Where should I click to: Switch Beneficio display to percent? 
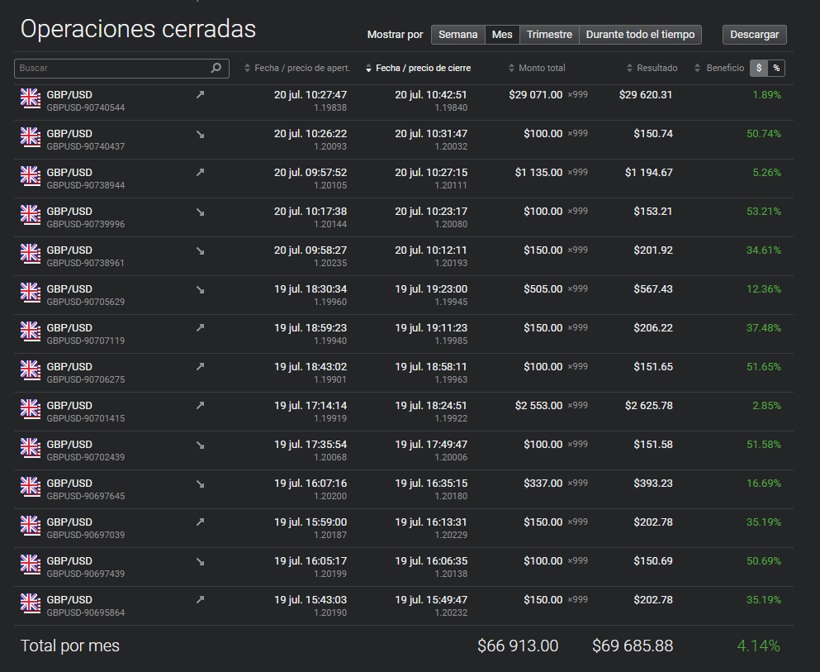pyautogui.click(x=777, y=68)
